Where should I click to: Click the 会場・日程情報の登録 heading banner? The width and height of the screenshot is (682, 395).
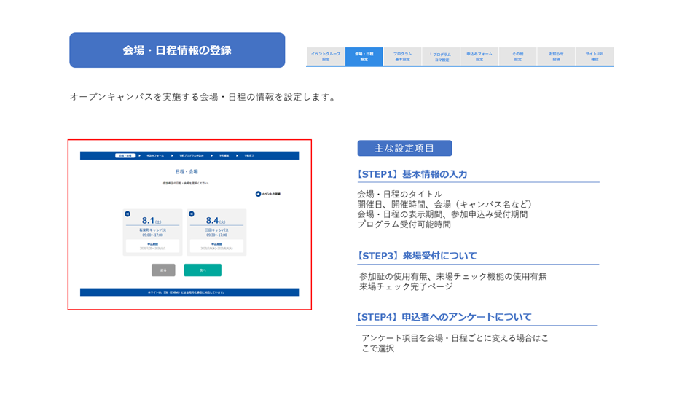177,50
